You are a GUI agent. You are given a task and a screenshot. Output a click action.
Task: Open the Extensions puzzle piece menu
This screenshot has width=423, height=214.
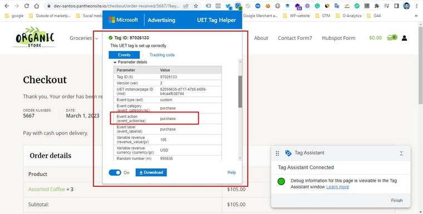click(x=377, y=6)
